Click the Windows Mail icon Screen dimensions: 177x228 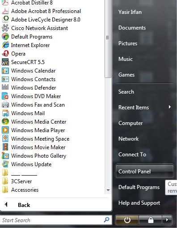point(5,113)
